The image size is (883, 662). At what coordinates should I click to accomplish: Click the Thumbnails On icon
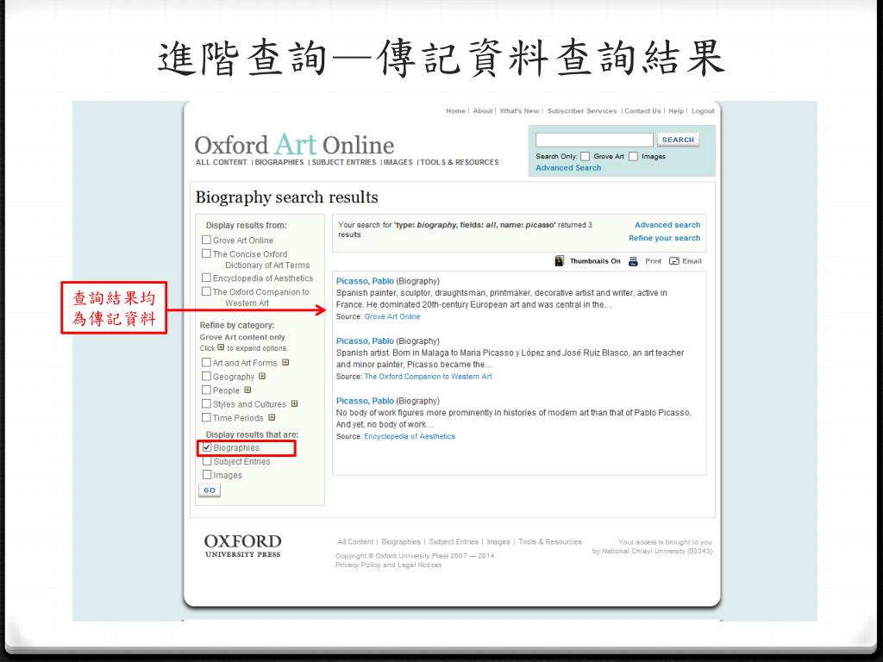pos(559,260)
